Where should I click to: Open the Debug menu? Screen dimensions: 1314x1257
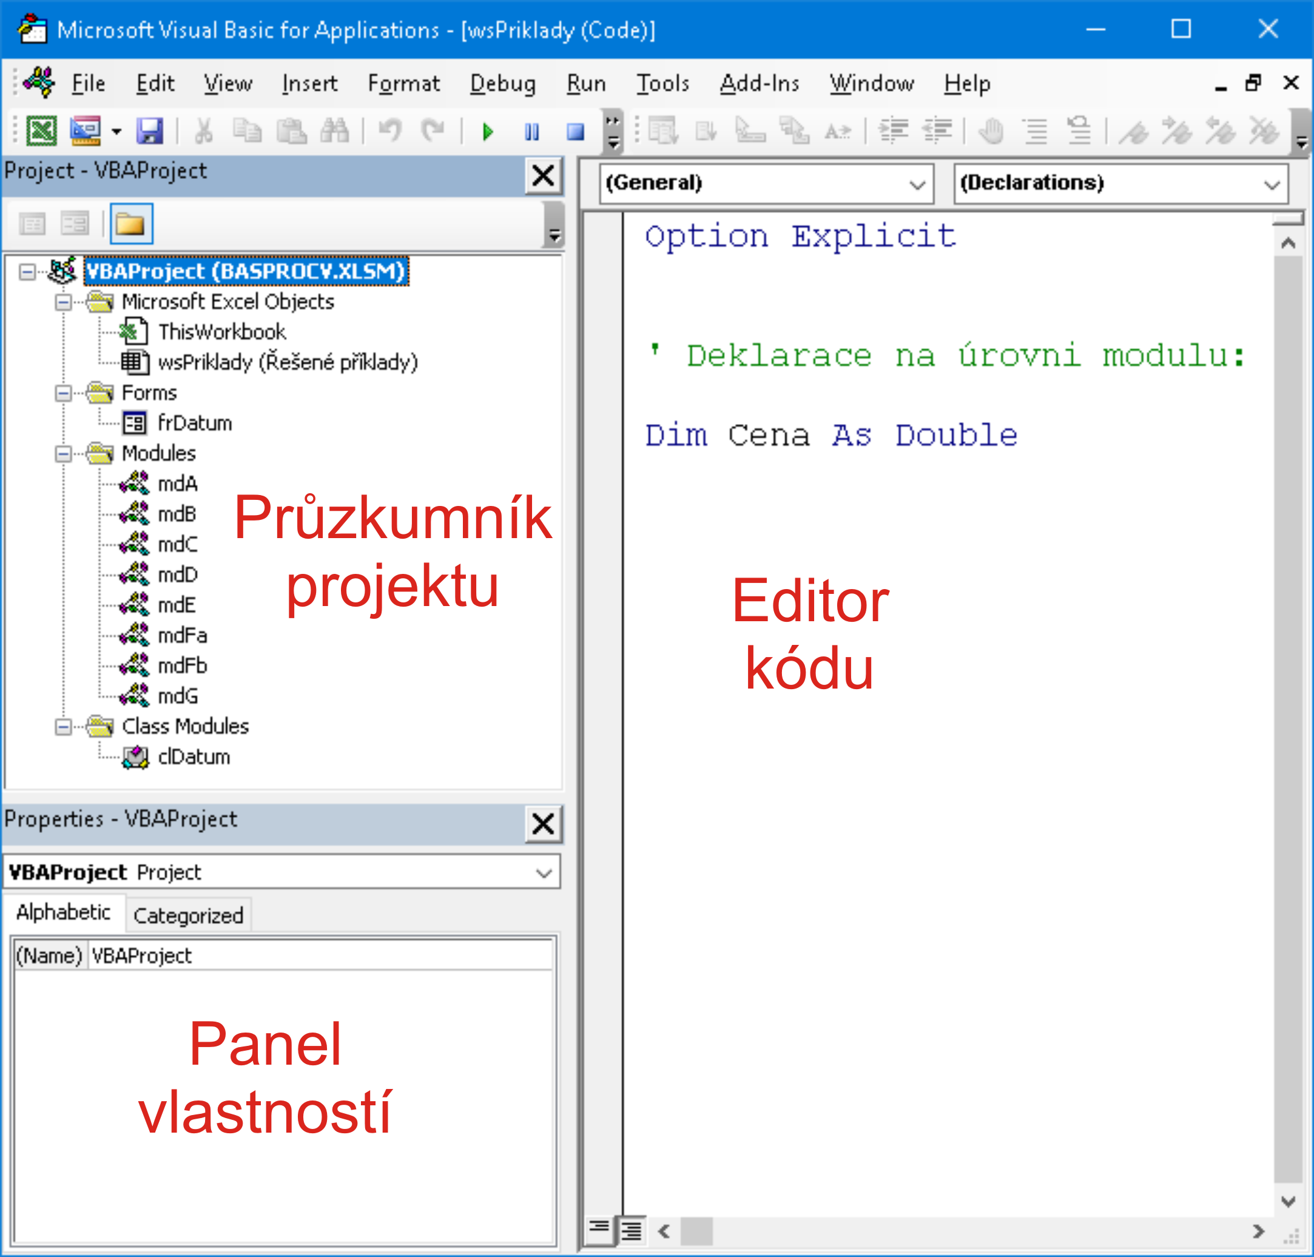pos(502,83)
